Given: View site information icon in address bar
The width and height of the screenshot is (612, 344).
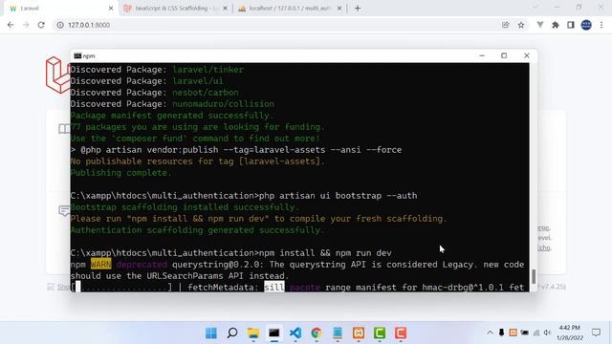Looking at the screenshot, I should click(x=60, y=25).
